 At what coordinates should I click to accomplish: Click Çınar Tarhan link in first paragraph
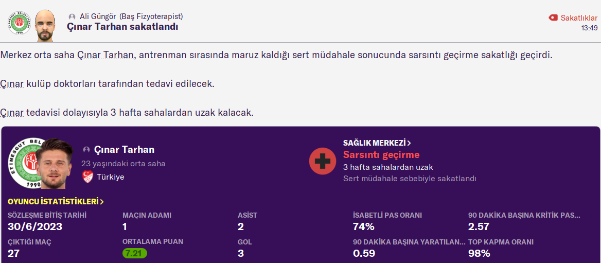click(x=106, y=55)
